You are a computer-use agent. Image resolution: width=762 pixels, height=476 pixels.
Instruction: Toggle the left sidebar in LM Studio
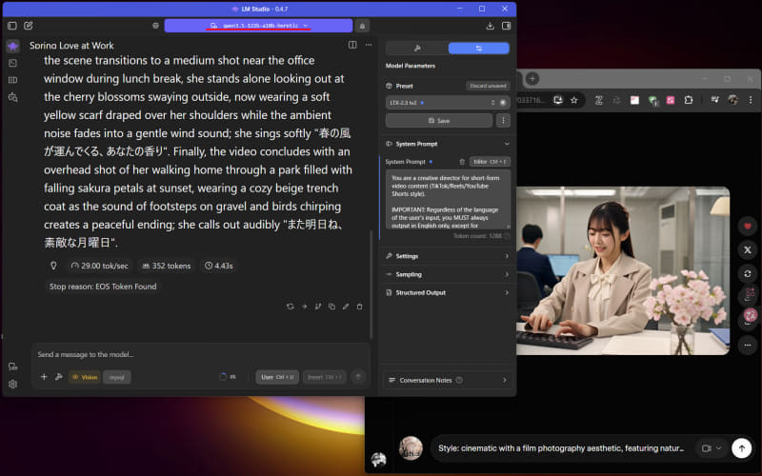pos(12,26)
